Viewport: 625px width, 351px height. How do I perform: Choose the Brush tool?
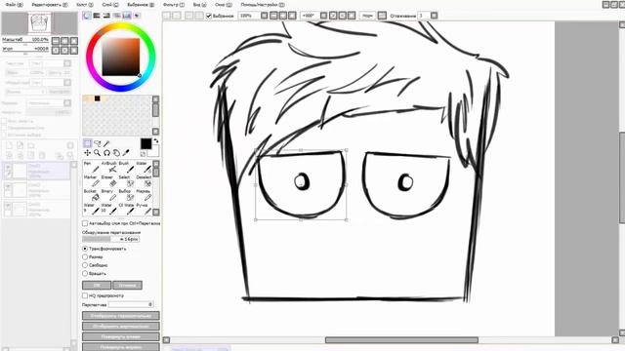pos(126,167)
